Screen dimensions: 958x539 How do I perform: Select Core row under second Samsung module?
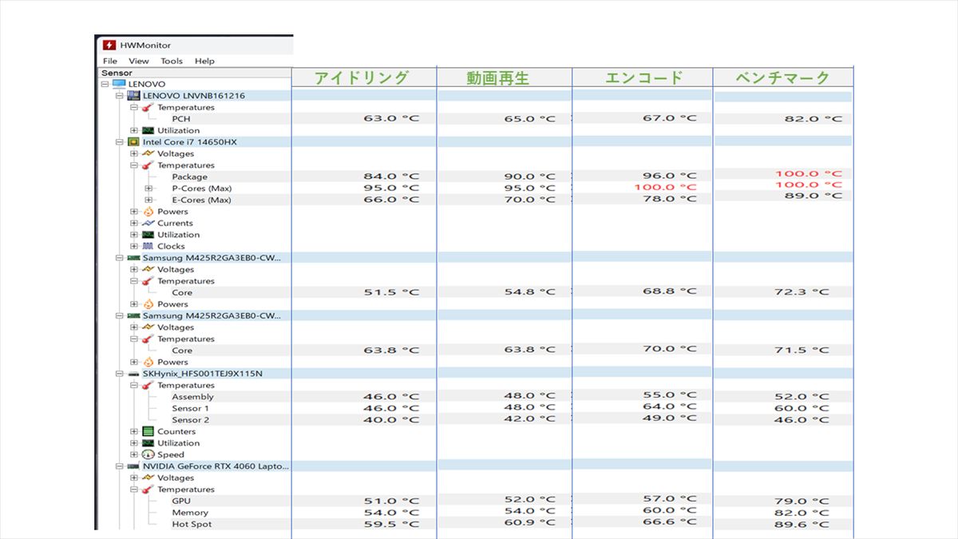pos(182,351)
